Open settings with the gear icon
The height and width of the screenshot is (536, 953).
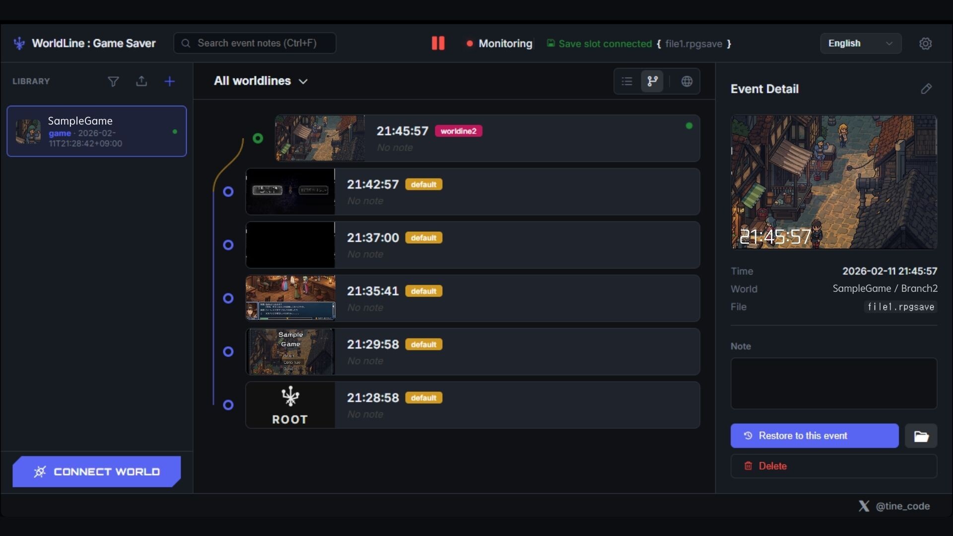pyautogui.click(x=925, y=44)
